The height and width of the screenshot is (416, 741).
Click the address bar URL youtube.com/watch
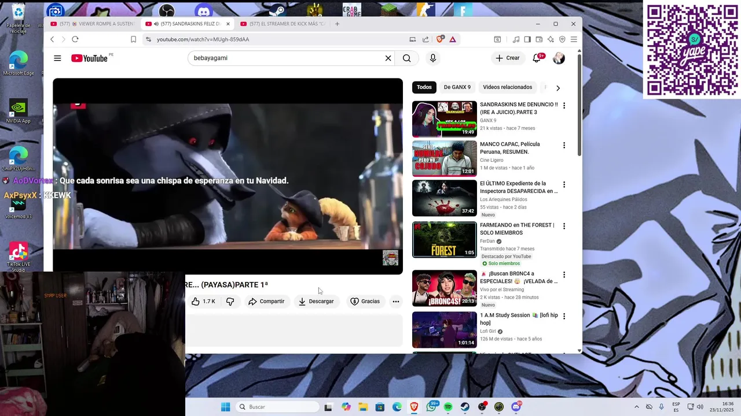[203, 39]
